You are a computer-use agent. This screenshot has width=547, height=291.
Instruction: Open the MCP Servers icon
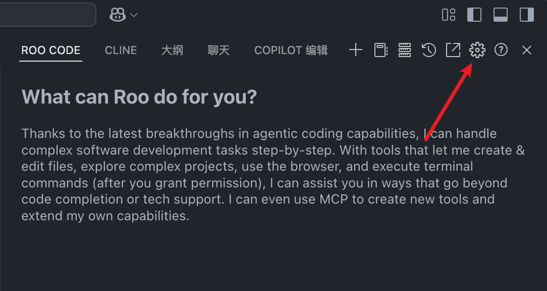point(405,50)
